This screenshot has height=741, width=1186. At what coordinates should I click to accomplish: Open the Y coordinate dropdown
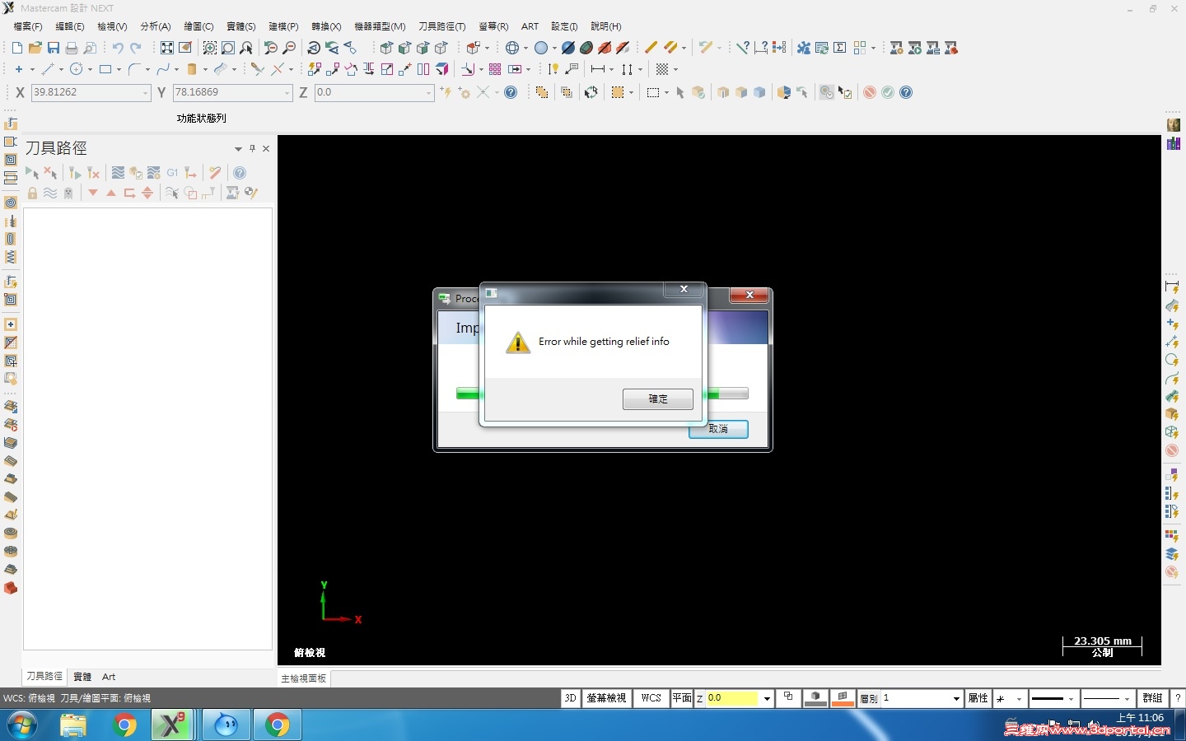click(x=287, y=93)
